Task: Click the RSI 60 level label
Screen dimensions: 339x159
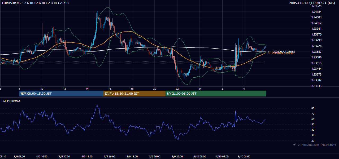Action: [x=313, y=119]
